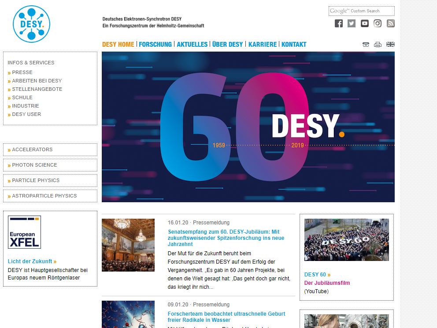The width and height of the screenshot is (437, 328).
Task: Select DESY HOME in the main navigation
Action: (118, 45)
